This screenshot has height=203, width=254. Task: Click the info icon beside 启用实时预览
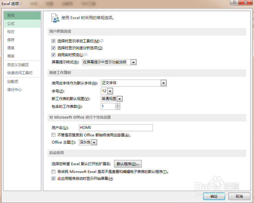[x=86, y=54]
